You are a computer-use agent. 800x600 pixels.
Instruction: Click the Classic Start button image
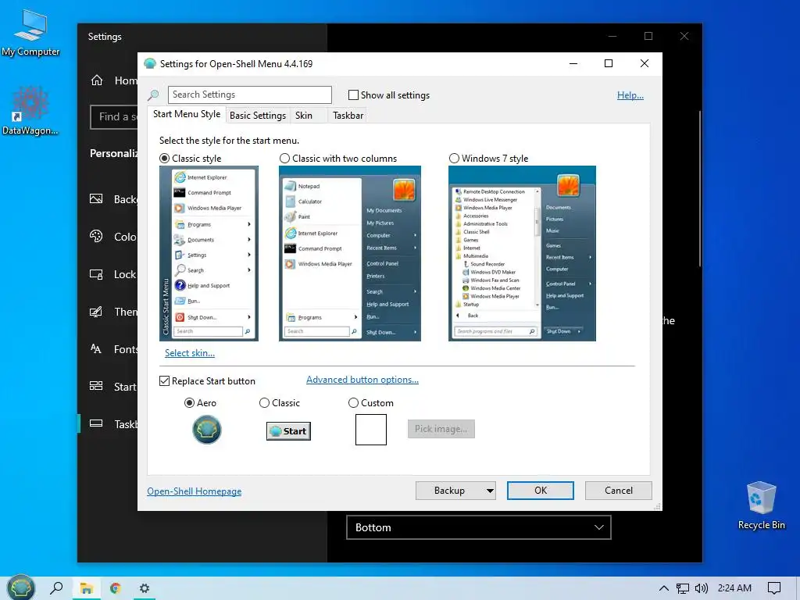click(x=288, y=431)
